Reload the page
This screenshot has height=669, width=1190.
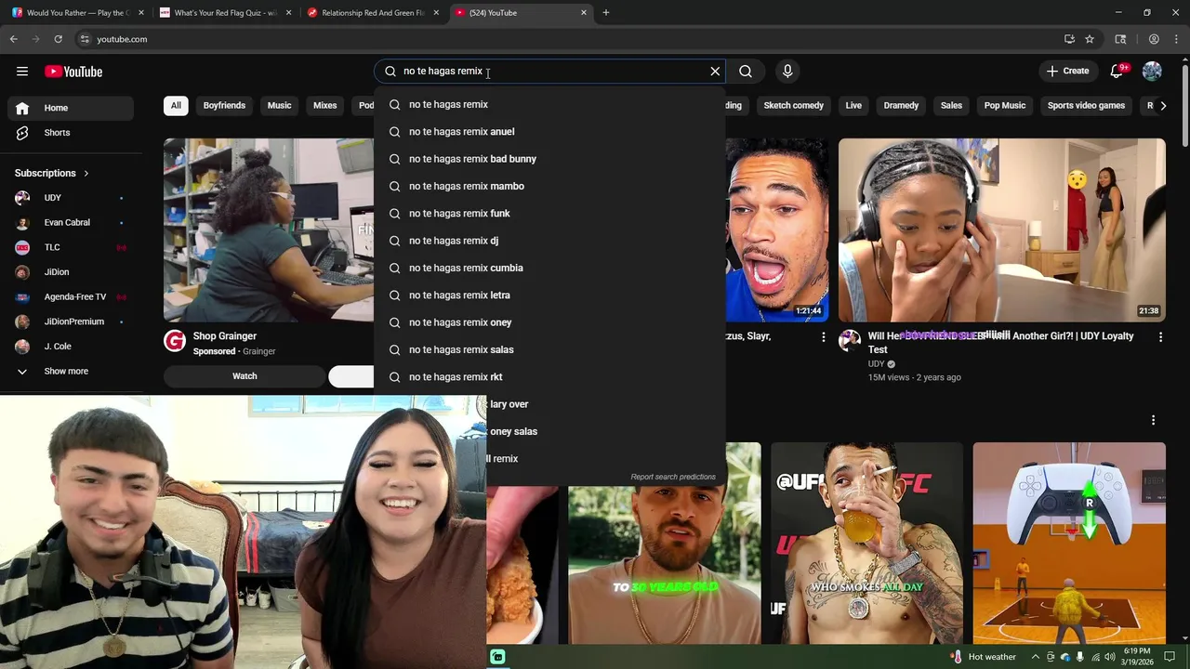(58, 39)
